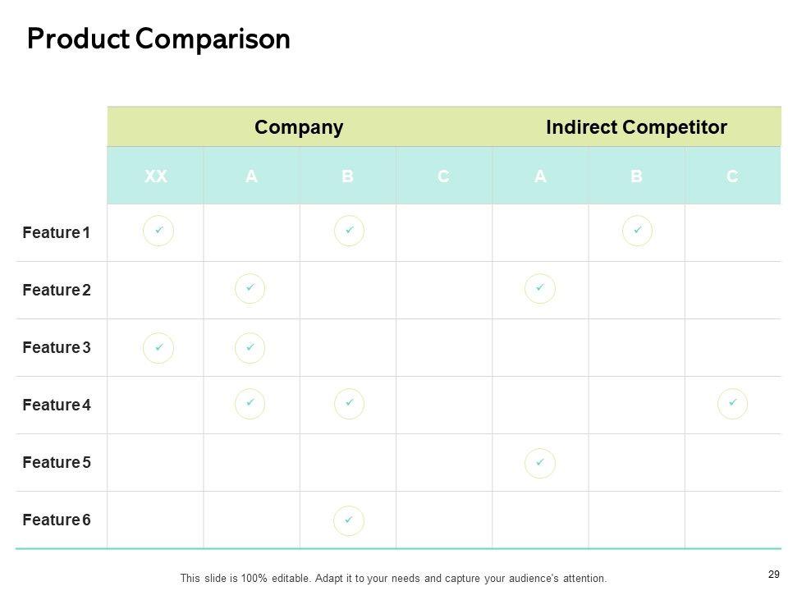Select the Feature 5 row label

pyautogui.click(x=57, y=462)
